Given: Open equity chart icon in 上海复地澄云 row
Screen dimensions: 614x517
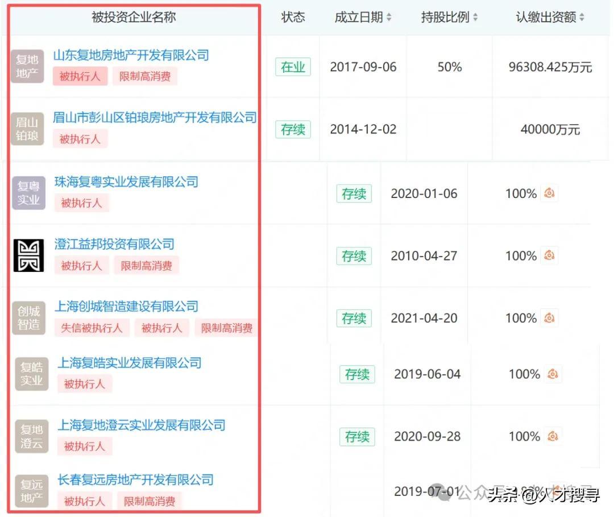Looking at the screenshot, I should click(553, 436).
